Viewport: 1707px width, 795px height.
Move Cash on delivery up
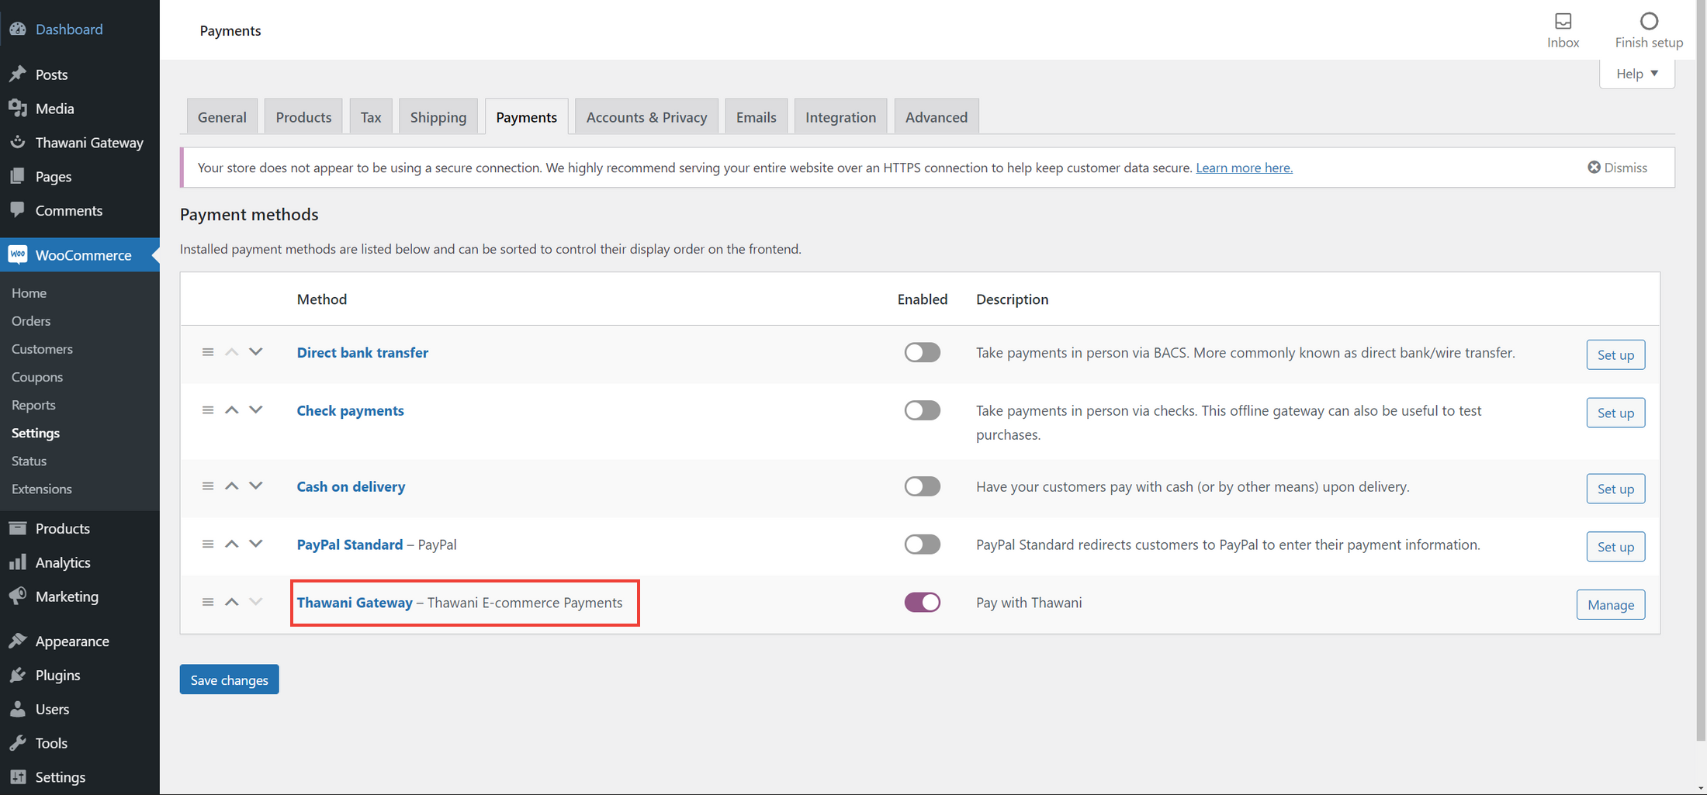pos(231,486)
